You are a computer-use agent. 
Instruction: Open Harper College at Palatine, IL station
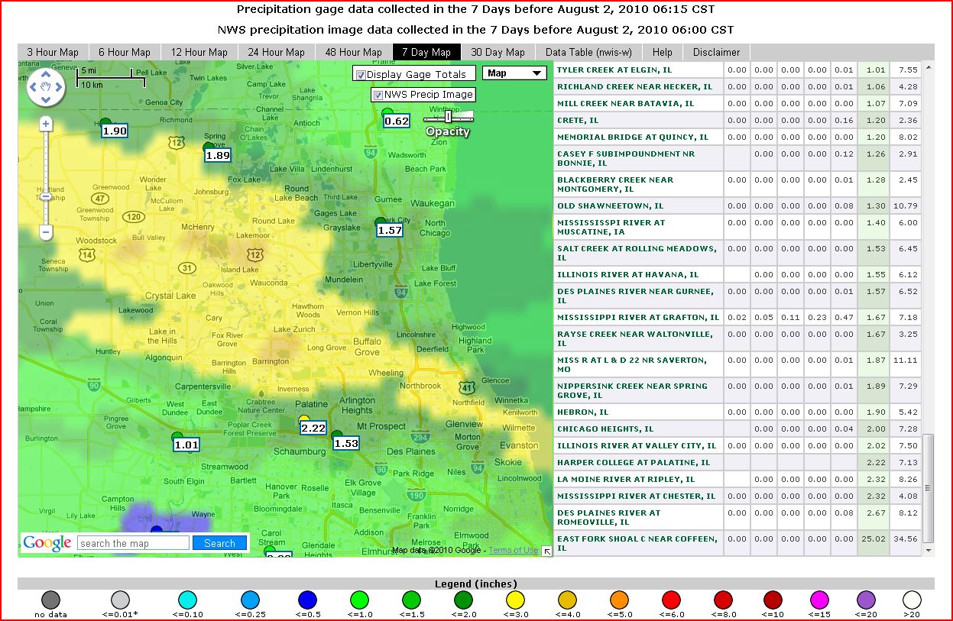click(x=634, y=463)
